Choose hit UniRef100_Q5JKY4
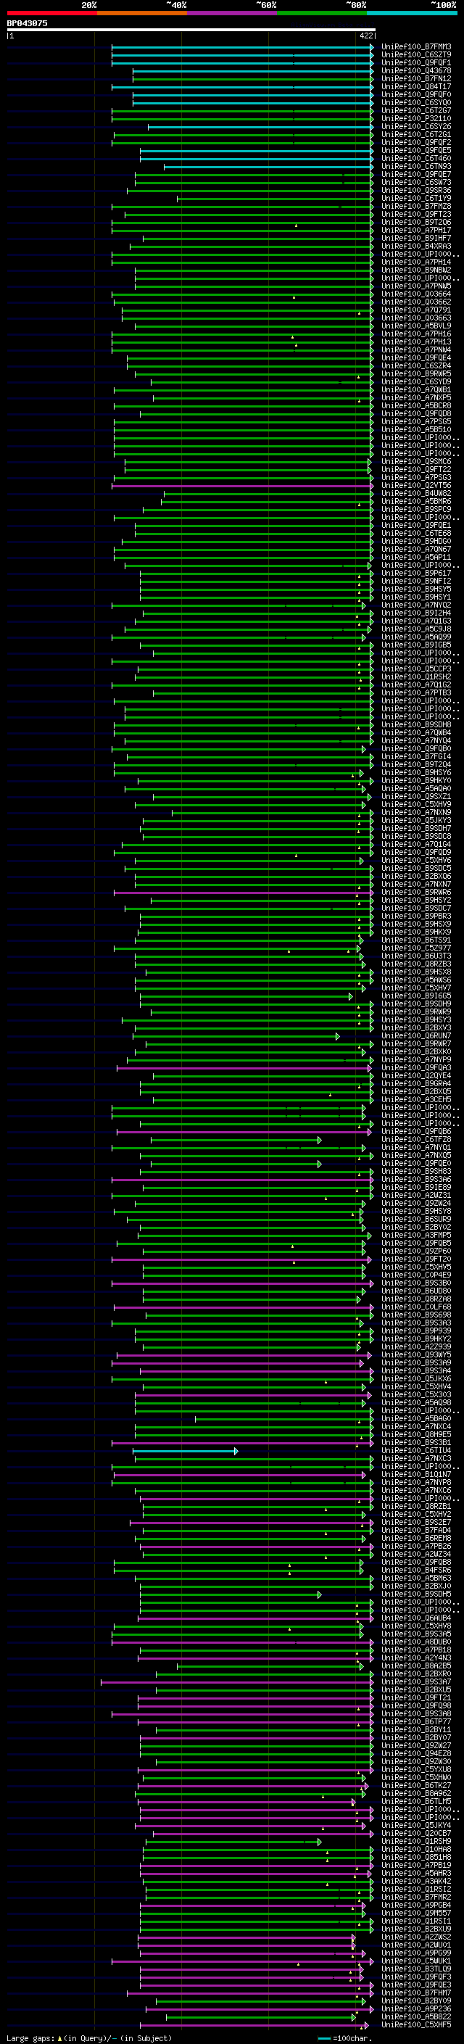This screenshot has height=2044, width=464. point(415,1825)
